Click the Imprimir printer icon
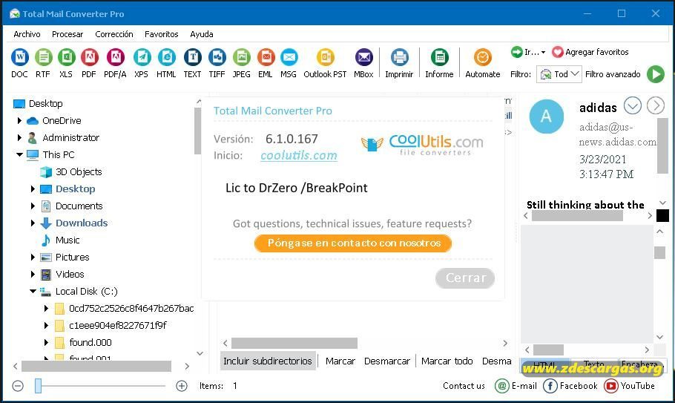The width and height of the screenshot is (675, 403). click(400, 57)
